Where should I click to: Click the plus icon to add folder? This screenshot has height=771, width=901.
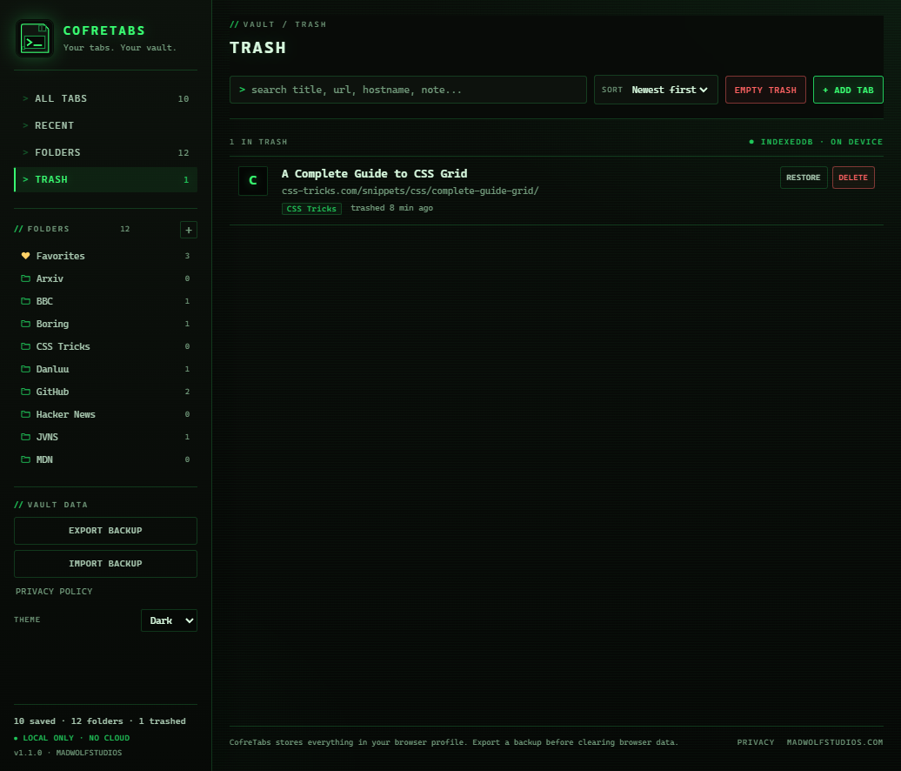coord(189,230)
